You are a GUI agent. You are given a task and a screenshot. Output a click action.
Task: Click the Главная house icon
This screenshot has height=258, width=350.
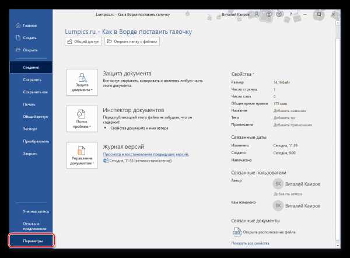point(18,26)
